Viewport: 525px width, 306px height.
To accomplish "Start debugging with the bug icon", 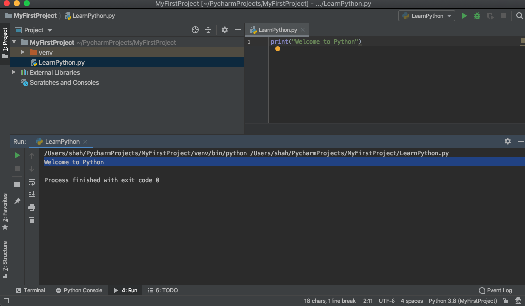I will [477, 16].
